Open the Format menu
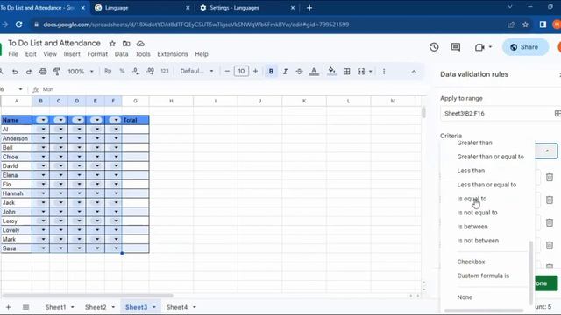This screenshot has height=315, width=561. point(97,54)
